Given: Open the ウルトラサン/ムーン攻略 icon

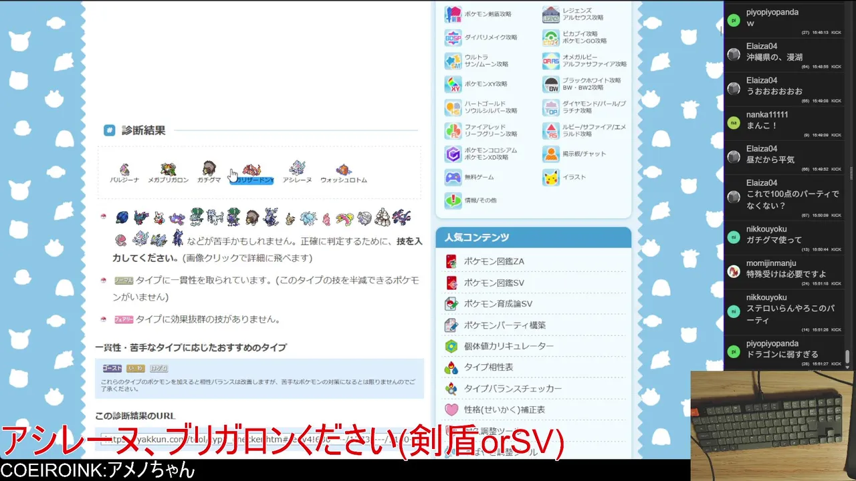Looking at the screenshot, I should pyautogui.click(x=453, y=61).
